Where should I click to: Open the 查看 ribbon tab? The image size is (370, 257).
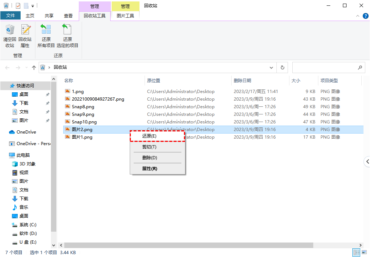(68, 16)
